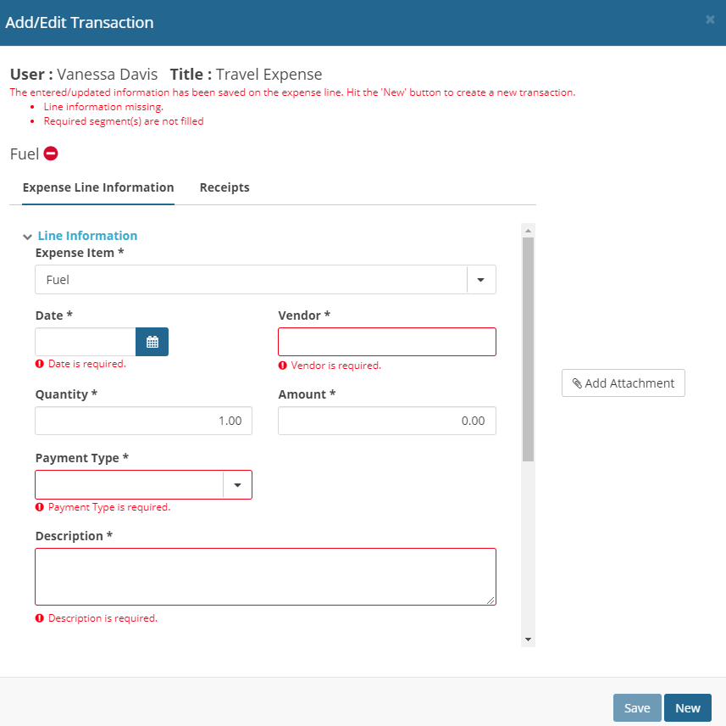
Task: Open the date picker calendar
Action: tap(152, 341)
